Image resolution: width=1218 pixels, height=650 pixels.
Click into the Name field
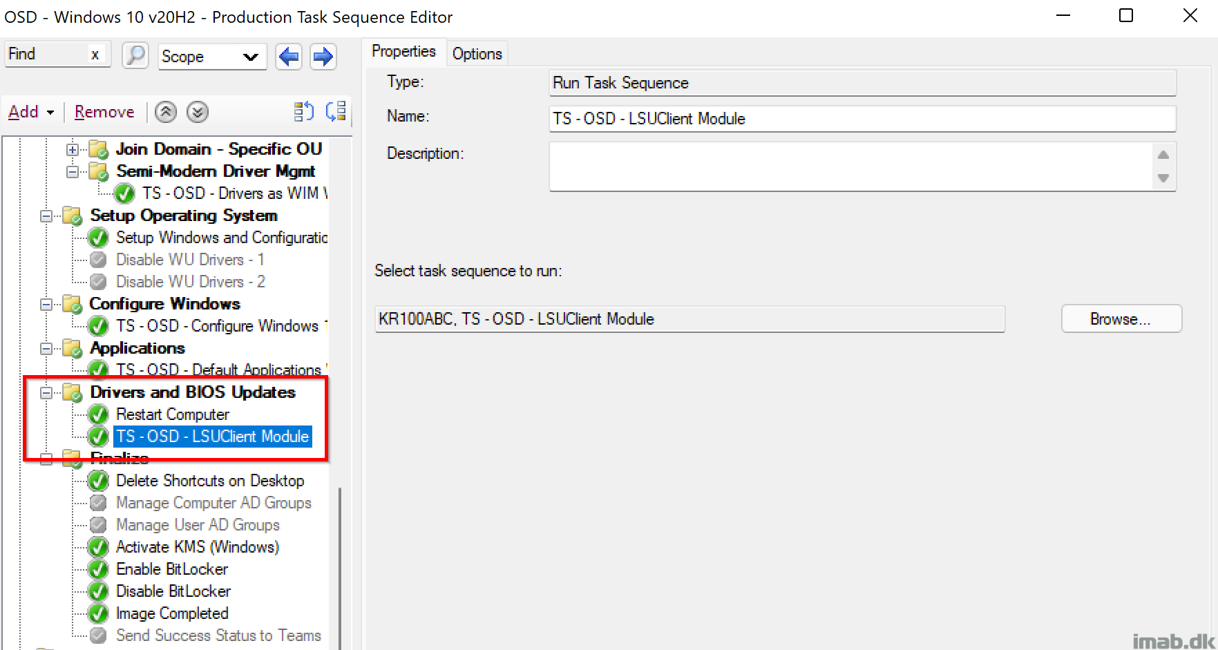862,119
